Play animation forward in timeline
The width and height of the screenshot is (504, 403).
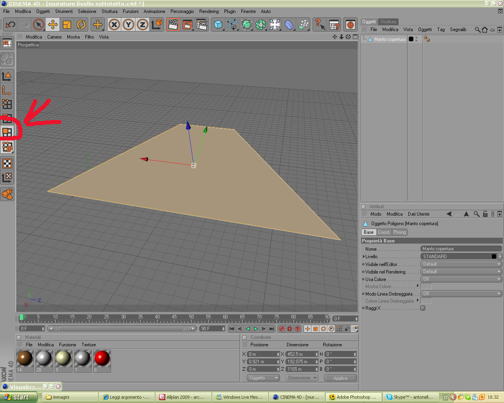[256, 329]
